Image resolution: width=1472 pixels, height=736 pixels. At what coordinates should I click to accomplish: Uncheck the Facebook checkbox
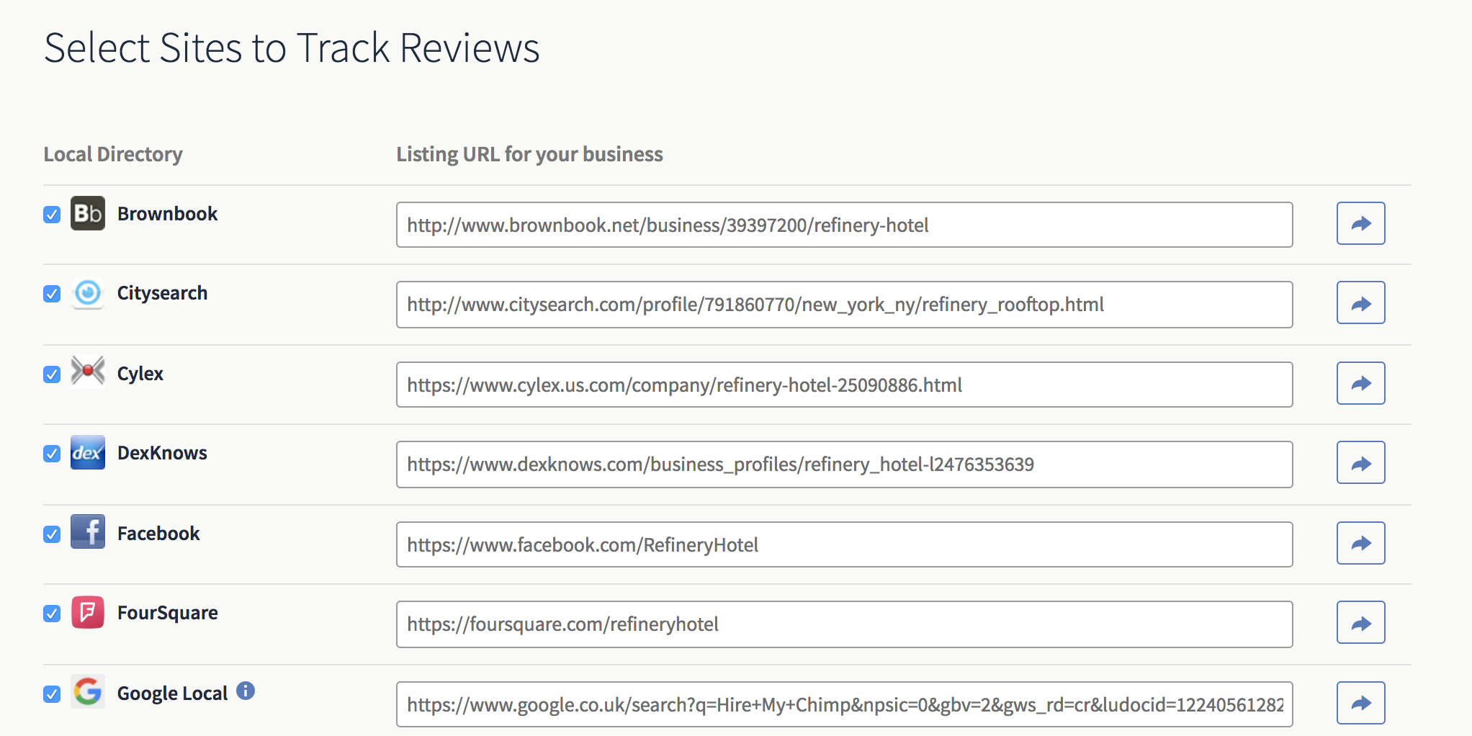pos(52,534)
